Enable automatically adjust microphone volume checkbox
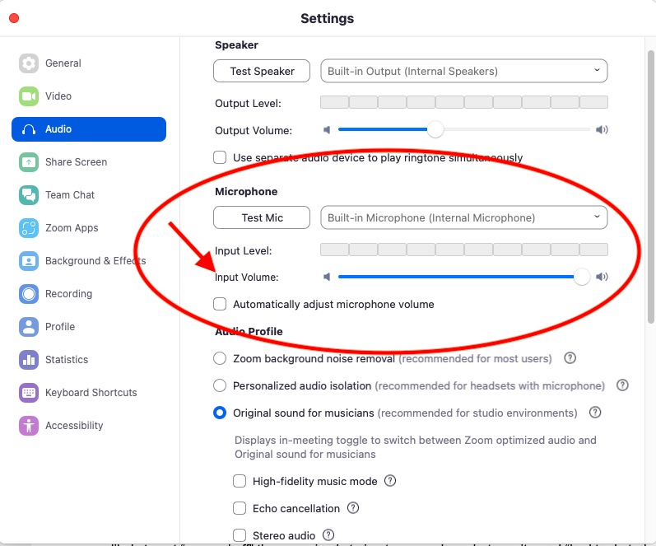 point(220,304)
